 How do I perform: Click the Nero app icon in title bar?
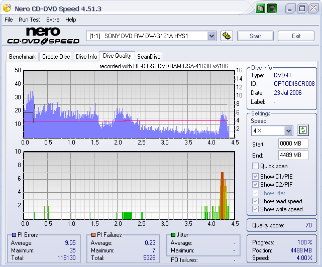pyautogui.click(x=8, y=9)
